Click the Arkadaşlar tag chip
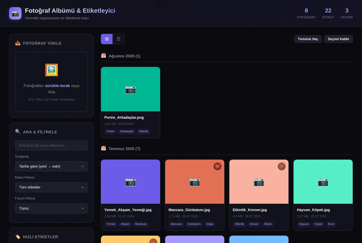The image size is (362, 243). tap(127, 131)
